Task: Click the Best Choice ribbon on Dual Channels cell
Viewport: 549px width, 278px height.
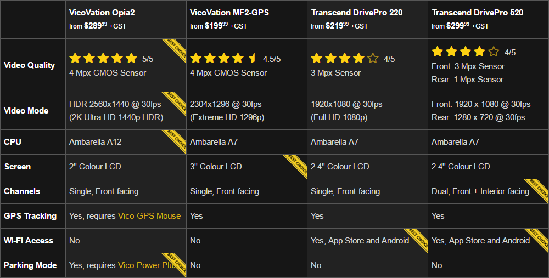Action: [x=537, y=191]
